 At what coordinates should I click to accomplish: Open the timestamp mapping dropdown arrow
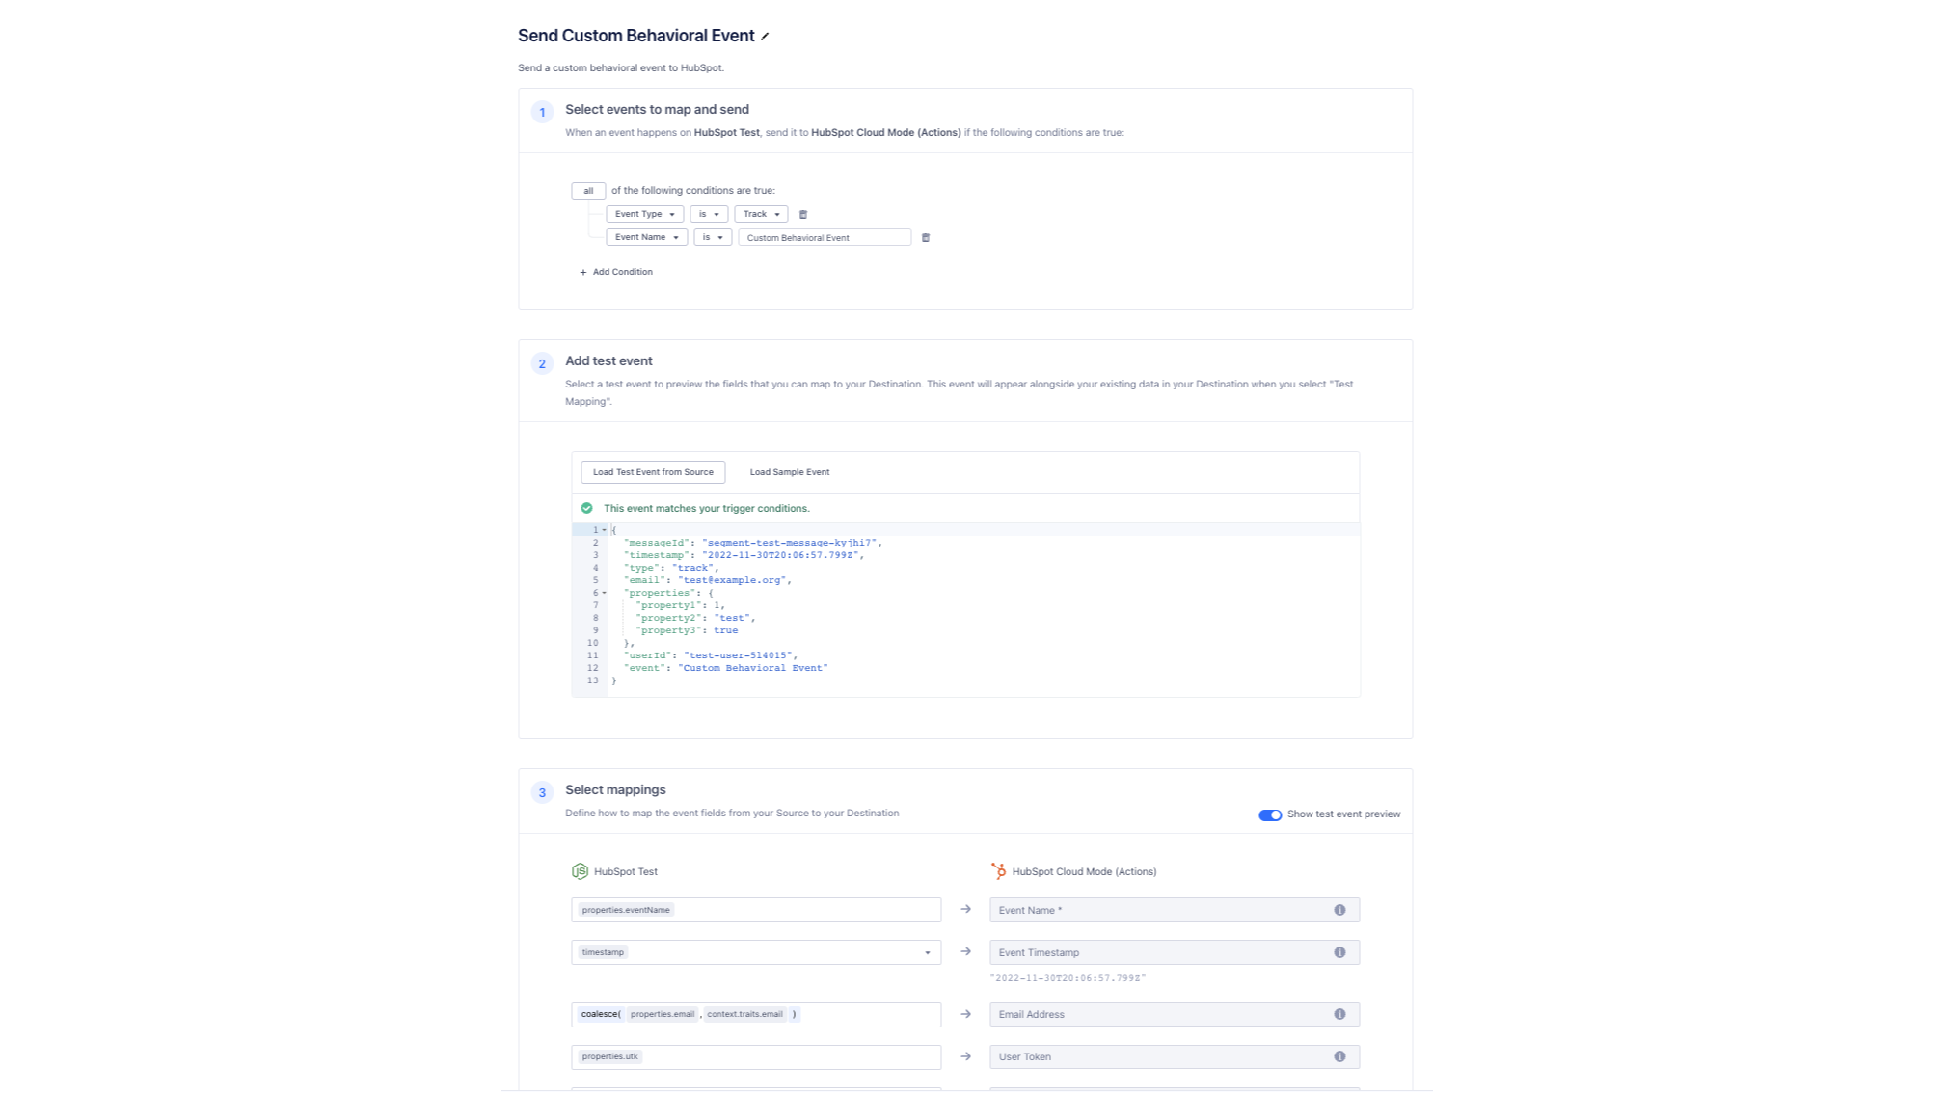point(927,952)
